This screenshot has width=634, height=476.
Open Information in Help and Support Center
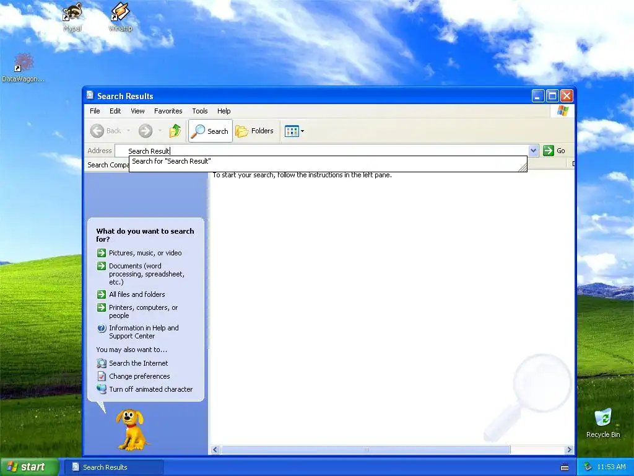pyautogui.click(x=138, y=332)
